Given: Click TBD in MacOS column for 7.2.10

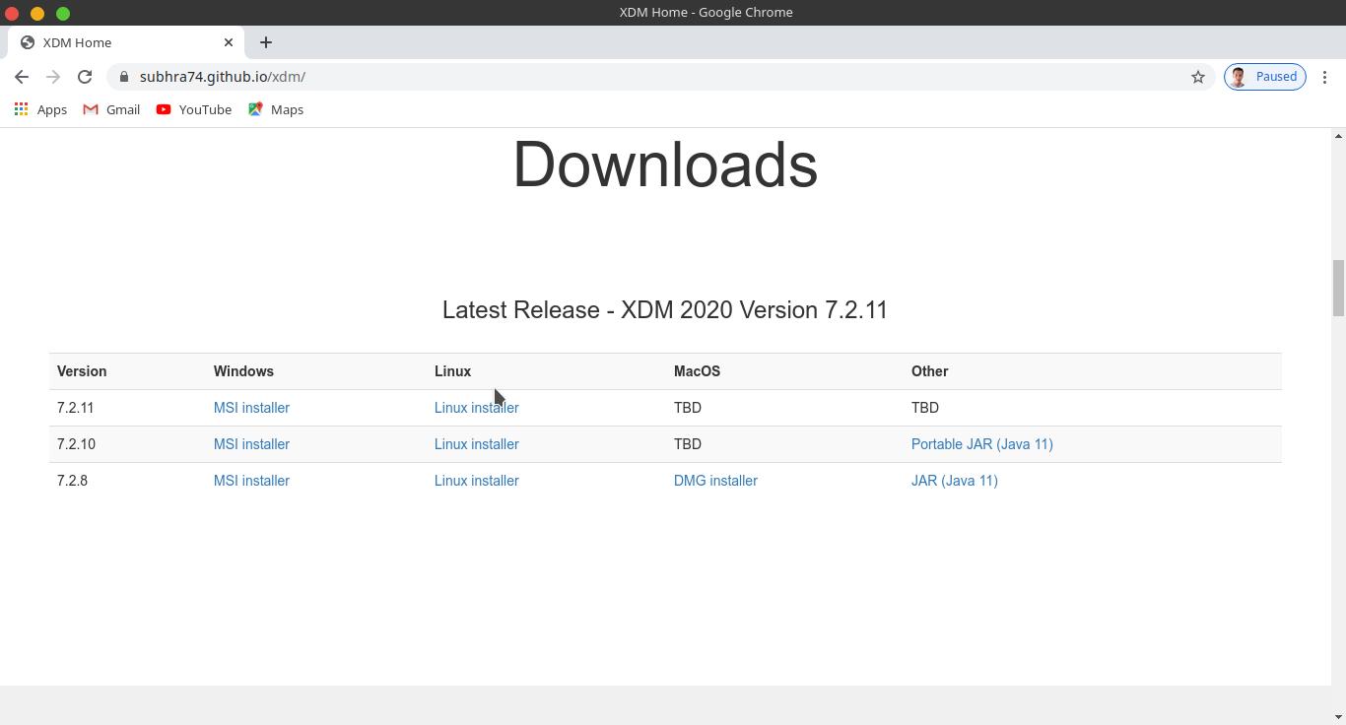Looking at the screenshot, I should [688, 444].
